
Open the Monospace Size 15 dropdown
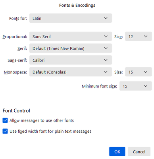[139, 72]
